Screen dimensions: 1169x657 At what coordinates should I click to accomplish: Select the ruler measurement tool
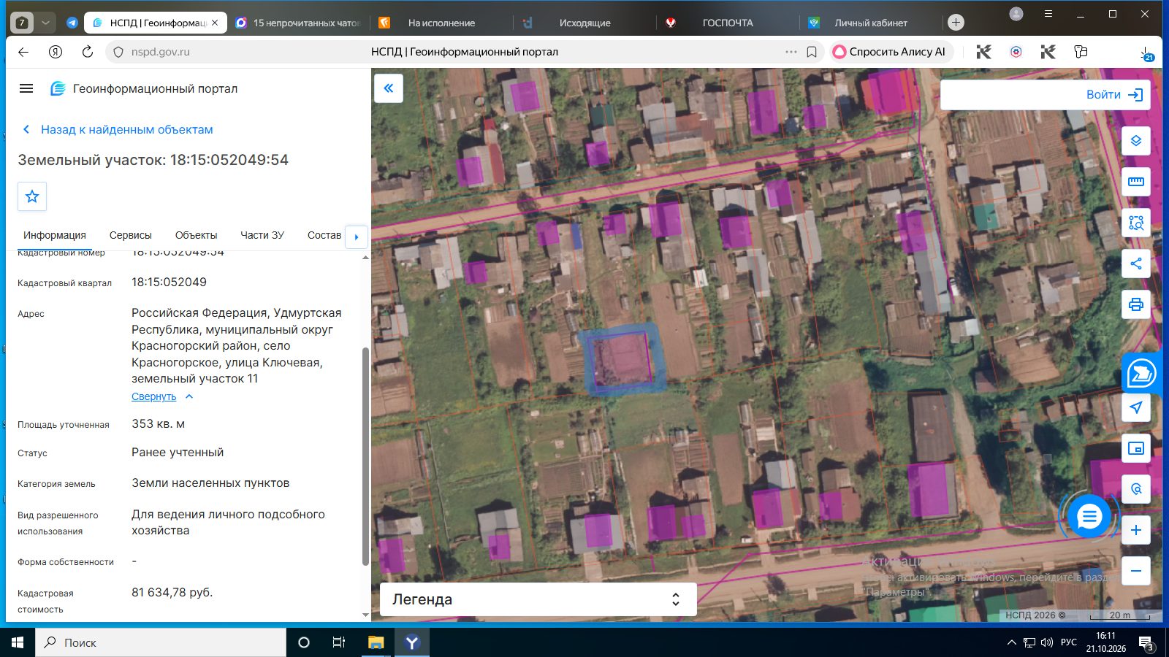(1135, 182)
